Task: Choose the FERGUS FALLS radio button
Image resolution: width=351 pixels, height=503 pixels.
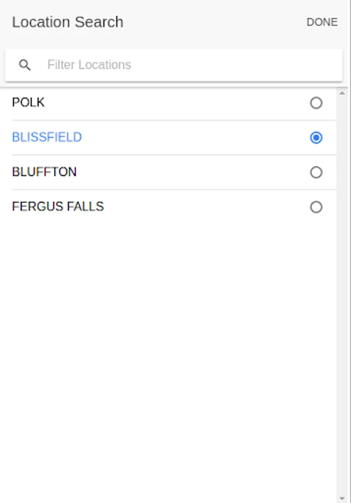Action: 316,207
